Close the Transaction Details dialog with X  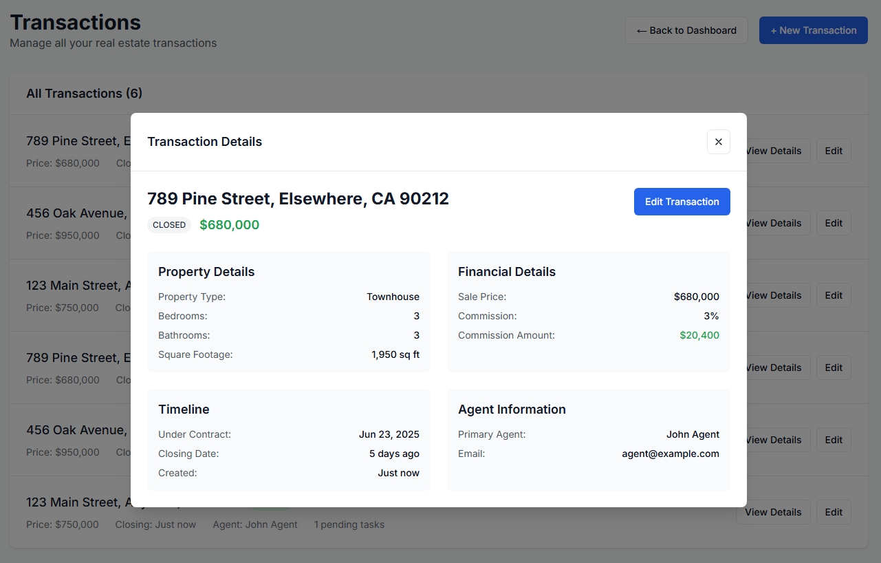(x=718, y=142)
